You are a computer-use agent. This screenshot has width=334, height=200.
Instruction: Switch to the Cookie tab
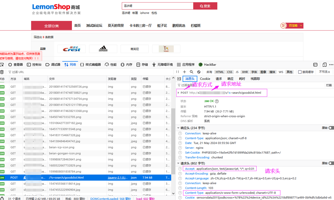click(205, 79)
